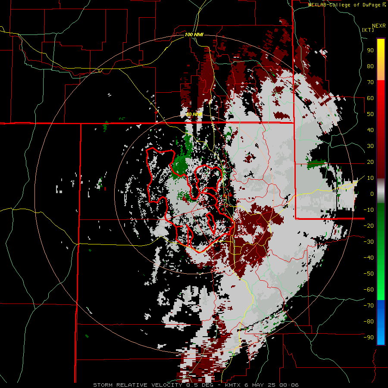The width and height of the screenshot is (388, 388).
Task: Click the NEXLAB-College of DuPage credit text
Action: 344,5
